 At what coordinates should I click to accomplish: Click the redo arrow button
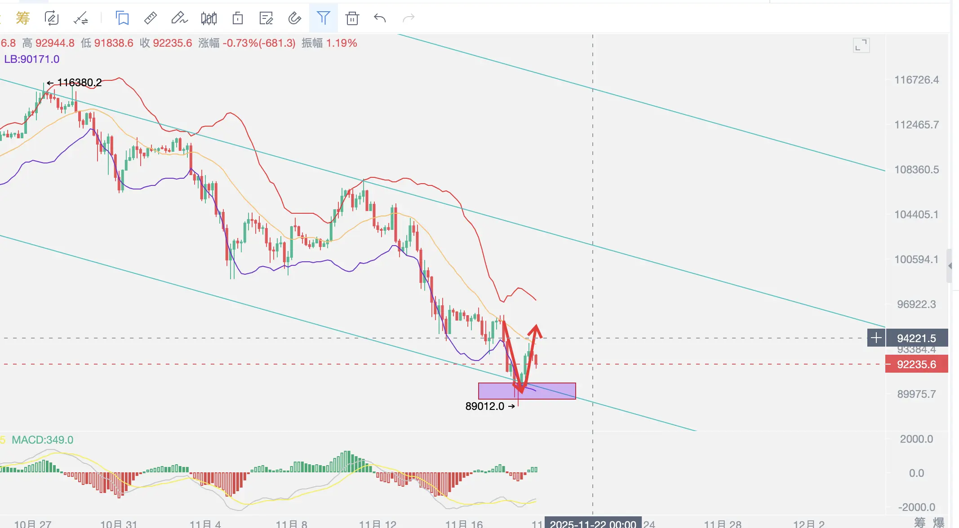pos(408,18)
